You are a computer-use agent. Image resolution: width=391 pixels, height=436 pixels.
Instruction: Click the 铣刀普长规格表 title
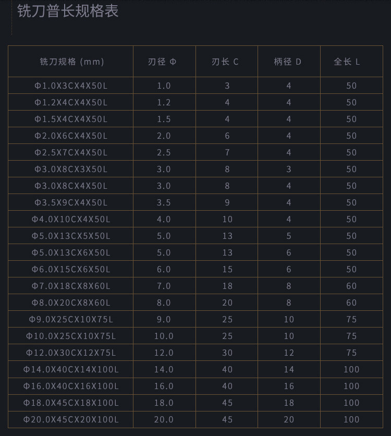68,11
